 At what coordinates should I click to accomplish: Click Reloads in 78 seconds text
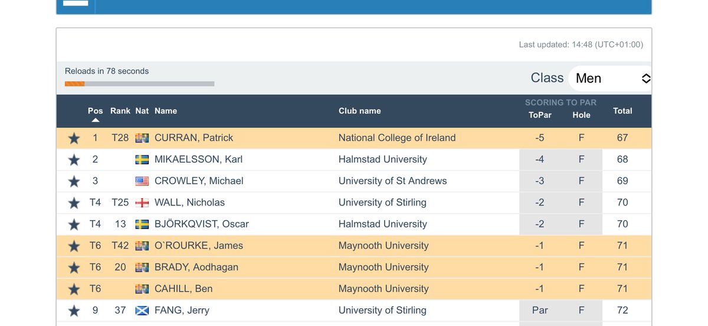point(107,71)
